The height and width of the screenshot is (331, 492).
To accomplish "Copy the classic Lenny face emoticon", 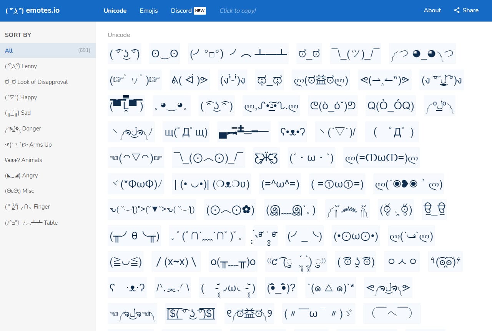I will [124, 53].
